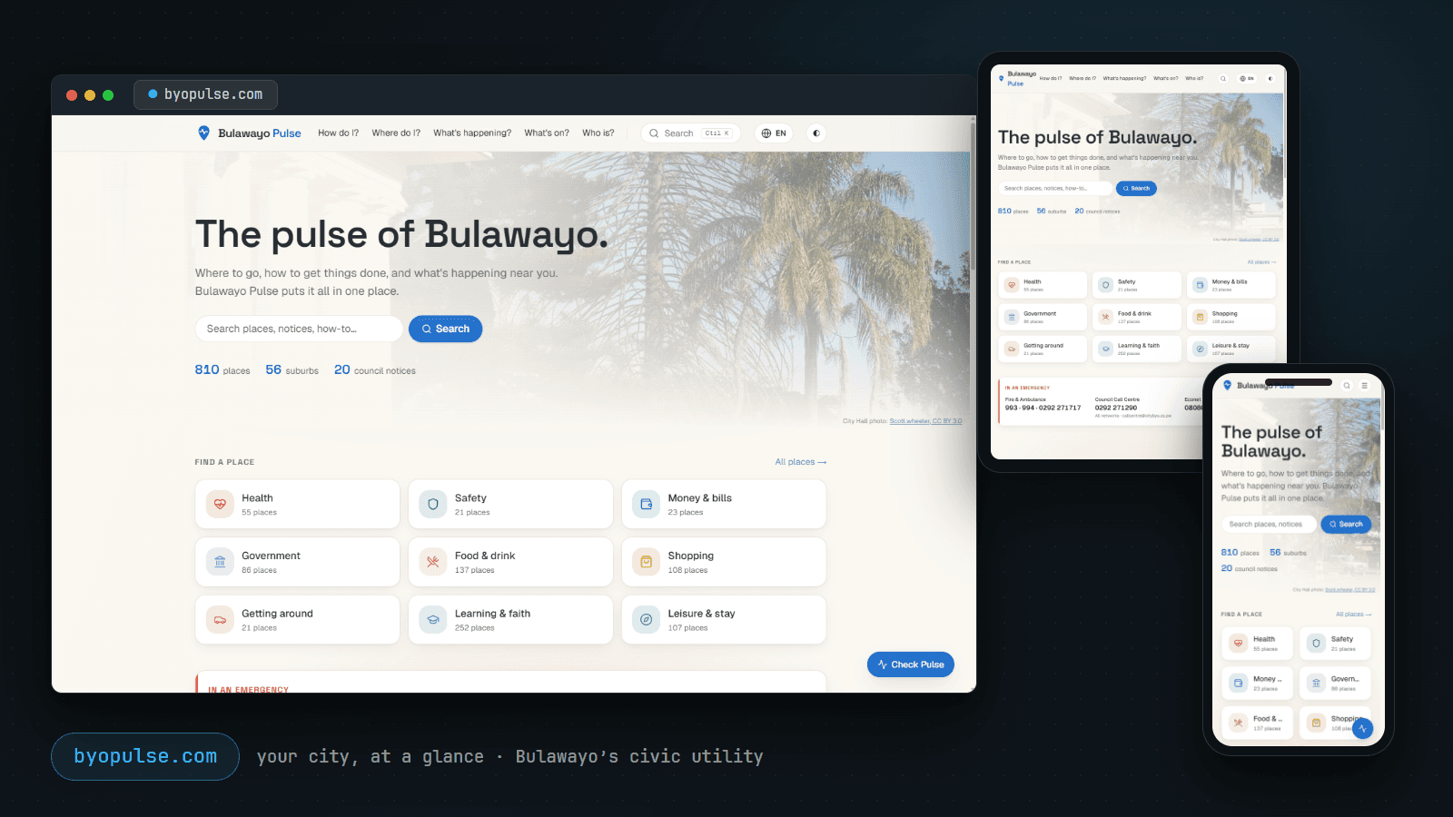Open 'What's happening?' in the tablet nav
This screenshot has height=817, width=1453.
[1124, 79]
